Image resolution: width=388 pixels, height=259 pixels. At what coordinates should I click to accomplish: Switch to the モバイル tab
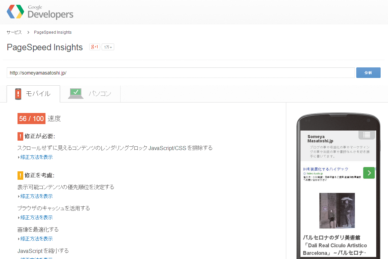click(x=33, y=94)
